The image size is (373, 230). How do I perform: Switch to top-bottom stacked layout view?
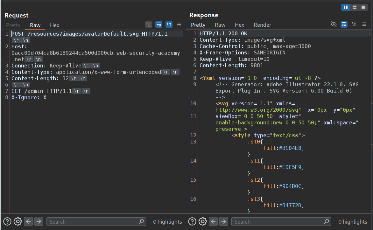pos(355,7)
